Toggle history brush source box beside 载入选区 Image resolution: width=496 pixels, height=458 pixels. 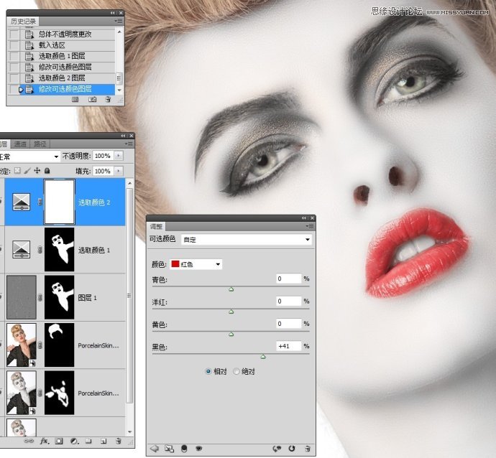(x=14, y=45)
